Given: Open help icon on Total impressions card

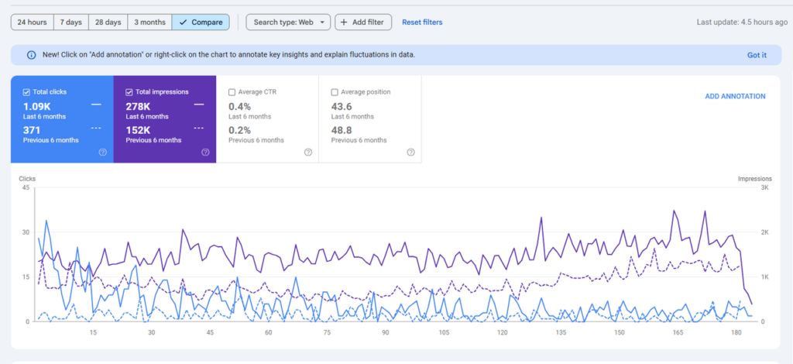Looking at the screenshot, I should tap(205, 152).
